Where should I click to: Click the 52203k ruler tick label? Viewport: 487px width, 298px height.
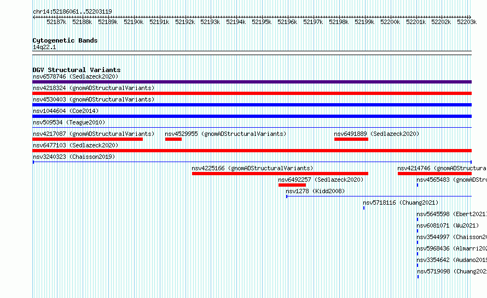coord(467,22)
